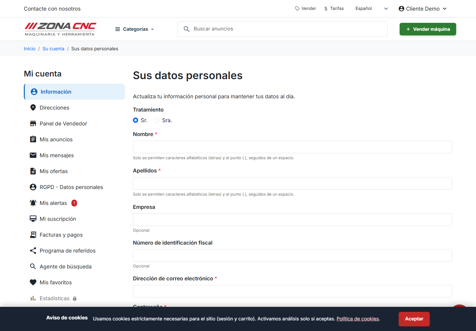This screenshot has width=476, height=331.
Task: Go to Su cuenta breadcrumb link
Action: (53, 49)
